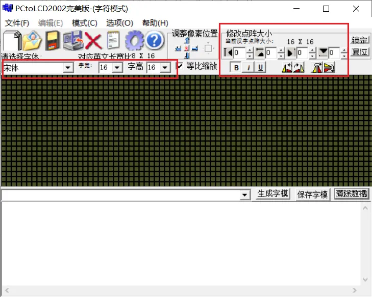Open the 帮助(H) menu
The image size is (372, 297).
pyautogui.click(x=155, y=23)
